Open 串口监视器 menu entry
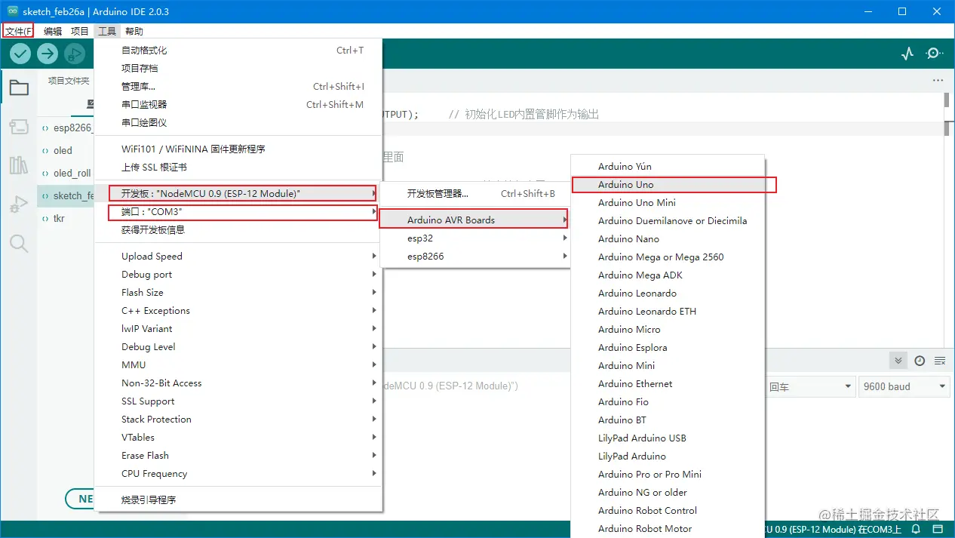This screenshot has height=538, width=955. click(238, 105)
